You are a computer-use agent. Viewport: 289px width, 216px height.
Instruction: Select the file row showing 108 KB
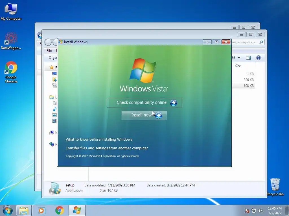243,86
